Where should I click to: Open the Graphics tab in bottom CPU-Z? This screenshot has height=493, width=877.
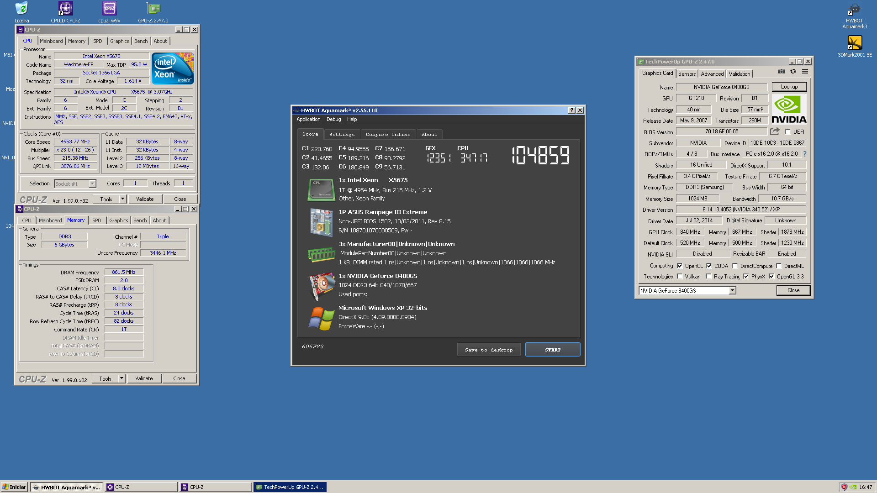click(119, 220)
